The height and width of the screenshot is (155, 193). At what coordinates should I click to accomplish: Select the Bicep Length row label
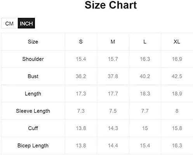[33, 146]
